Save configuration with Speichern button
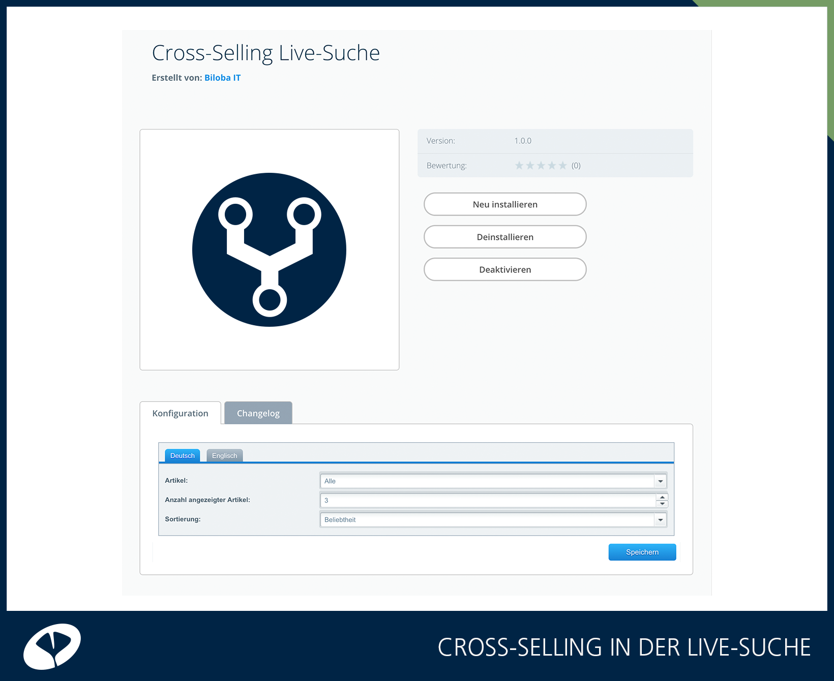The width and height of the screenshot is (834, 681). [642, 552]
